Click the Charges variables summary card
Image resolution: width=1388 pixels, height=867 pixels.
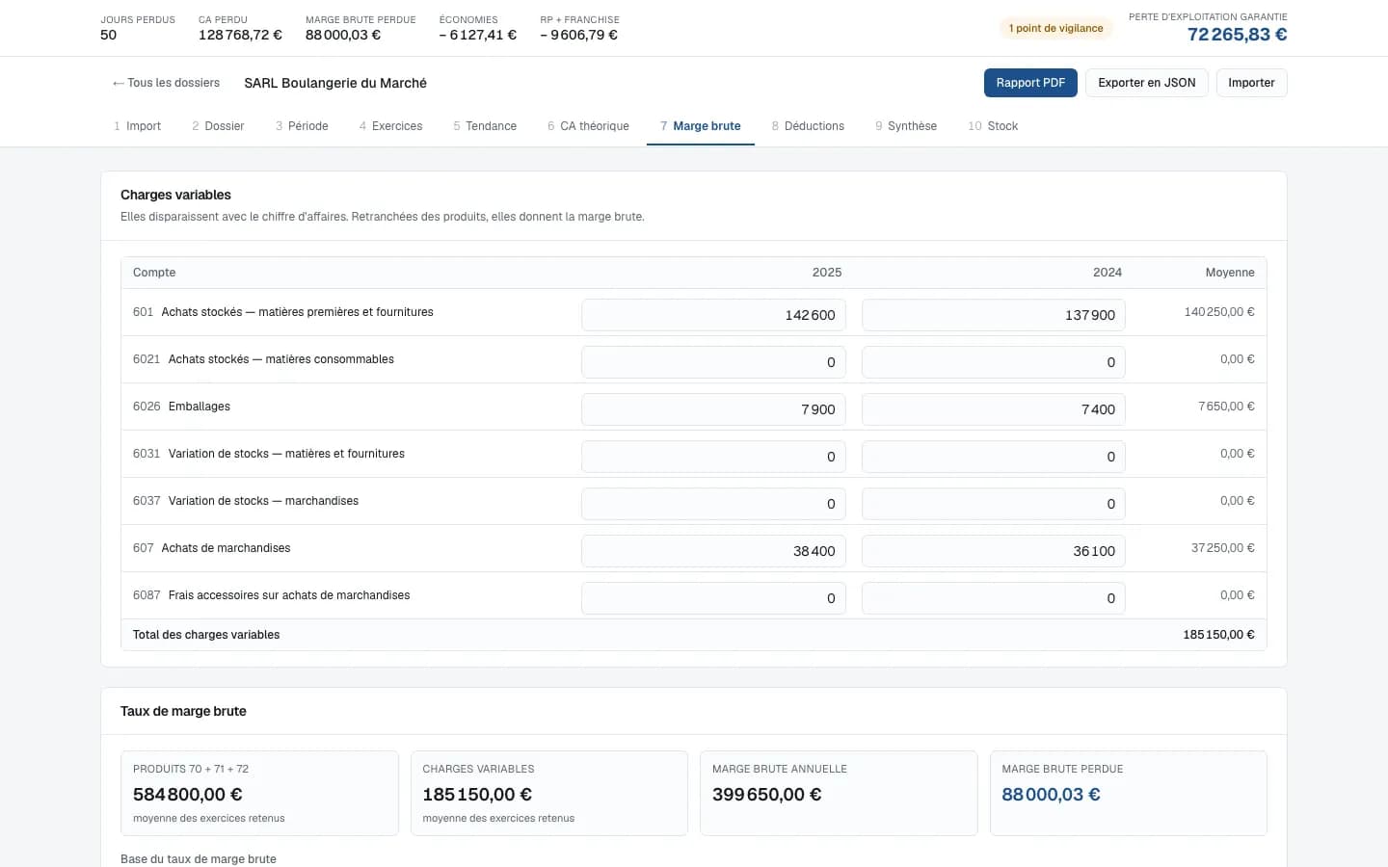coord(549,793)
